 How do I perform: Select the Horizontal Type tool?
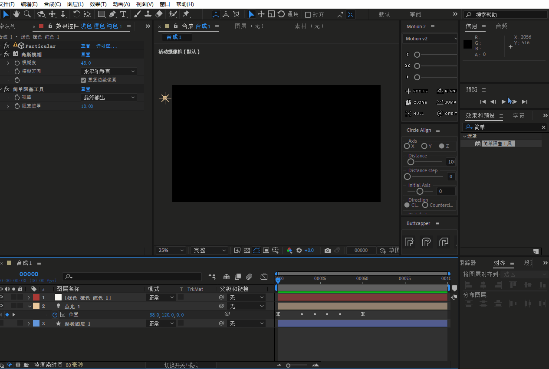tap(123, 14)
